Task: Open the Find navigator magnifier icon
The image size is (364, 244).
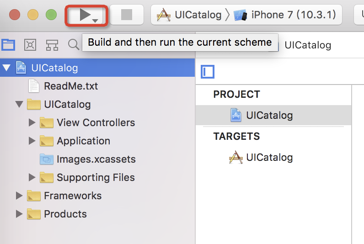Action: pos(73,44)
